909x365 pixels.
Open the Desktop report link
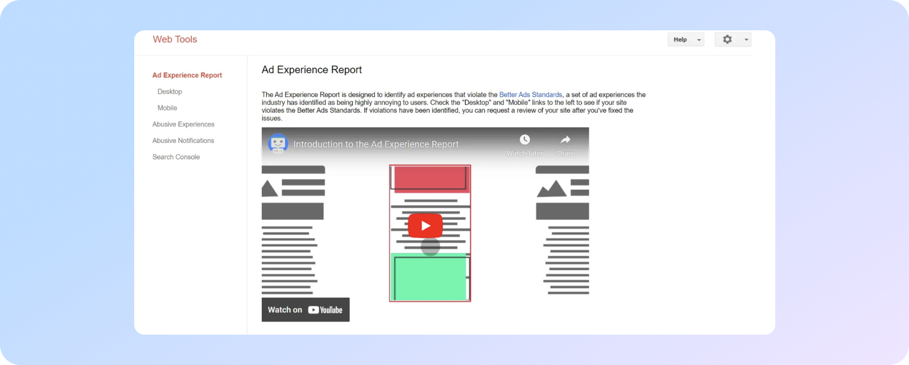(x=170, y=92)
